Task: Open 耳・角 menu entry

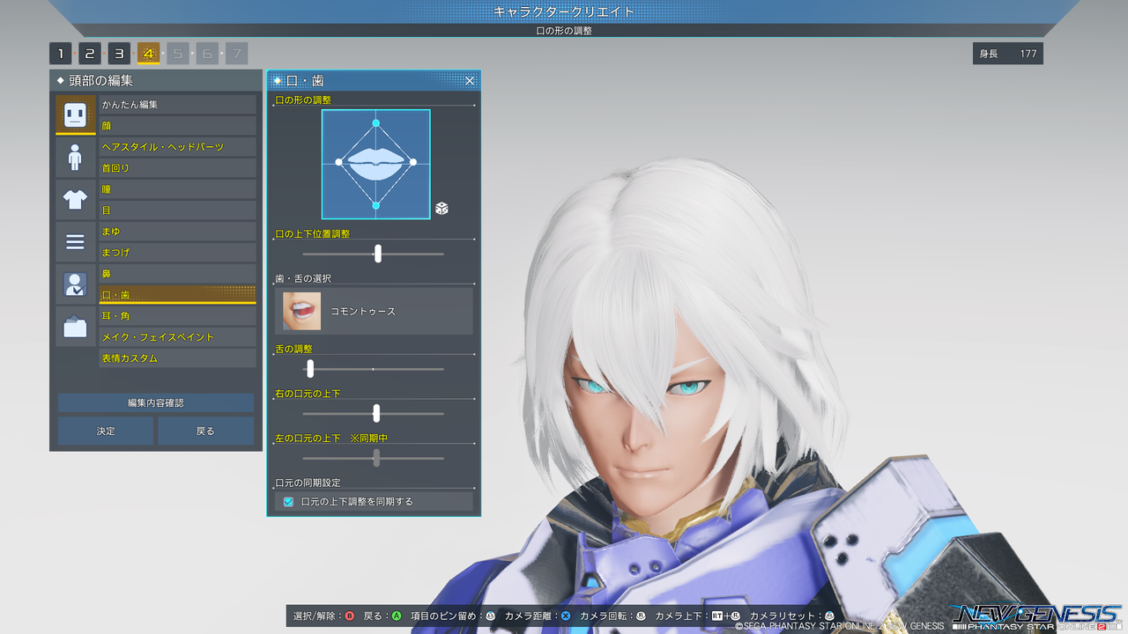Action: [x=178, y=316]
